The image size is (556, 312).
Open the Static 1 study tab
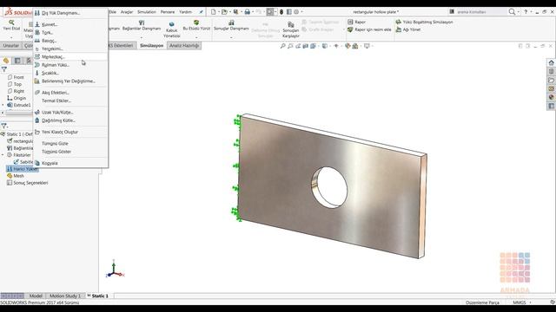[97, 296]
